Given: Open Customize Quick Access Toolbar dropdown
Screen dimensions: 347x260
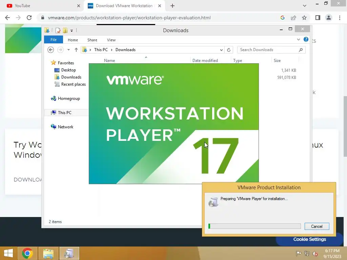Looking at the screenshot, I should point(72,31).
